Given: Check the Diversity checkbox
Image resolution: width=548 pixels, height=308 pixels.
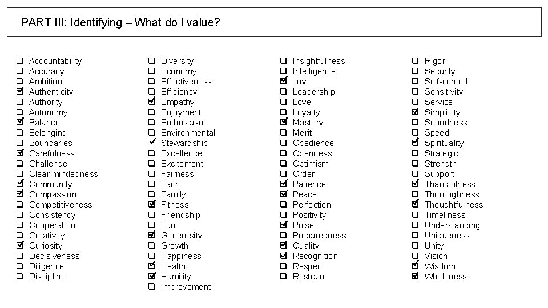Looking at the screenshot, I should pos(151,61).
